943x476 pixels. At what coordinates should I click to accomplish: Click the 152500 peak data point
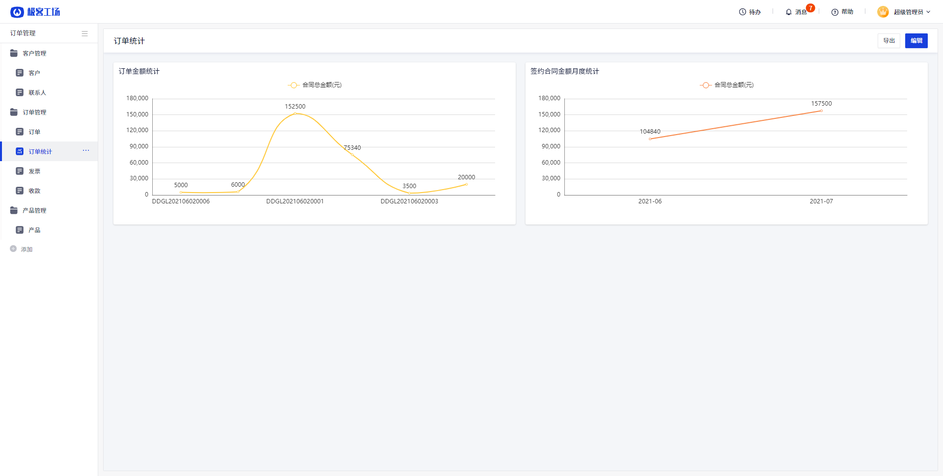[x=295, y=113]
